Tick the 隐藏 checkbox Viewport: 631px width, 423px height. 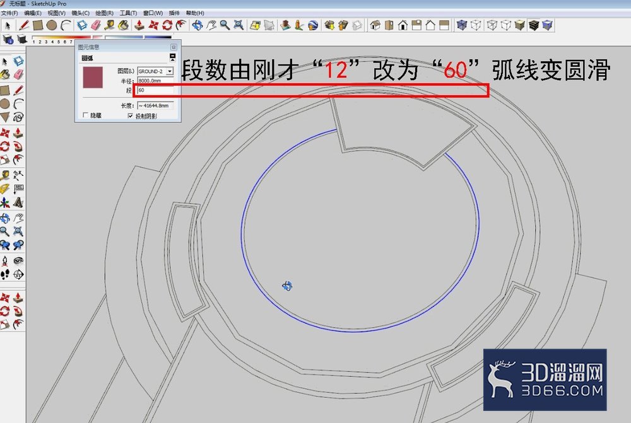tap(85, 115)
